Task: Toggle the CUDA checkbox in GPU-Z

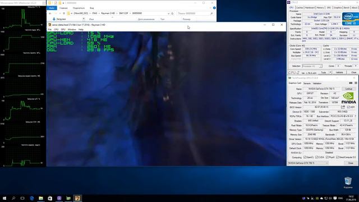Action: click(316, 157)
